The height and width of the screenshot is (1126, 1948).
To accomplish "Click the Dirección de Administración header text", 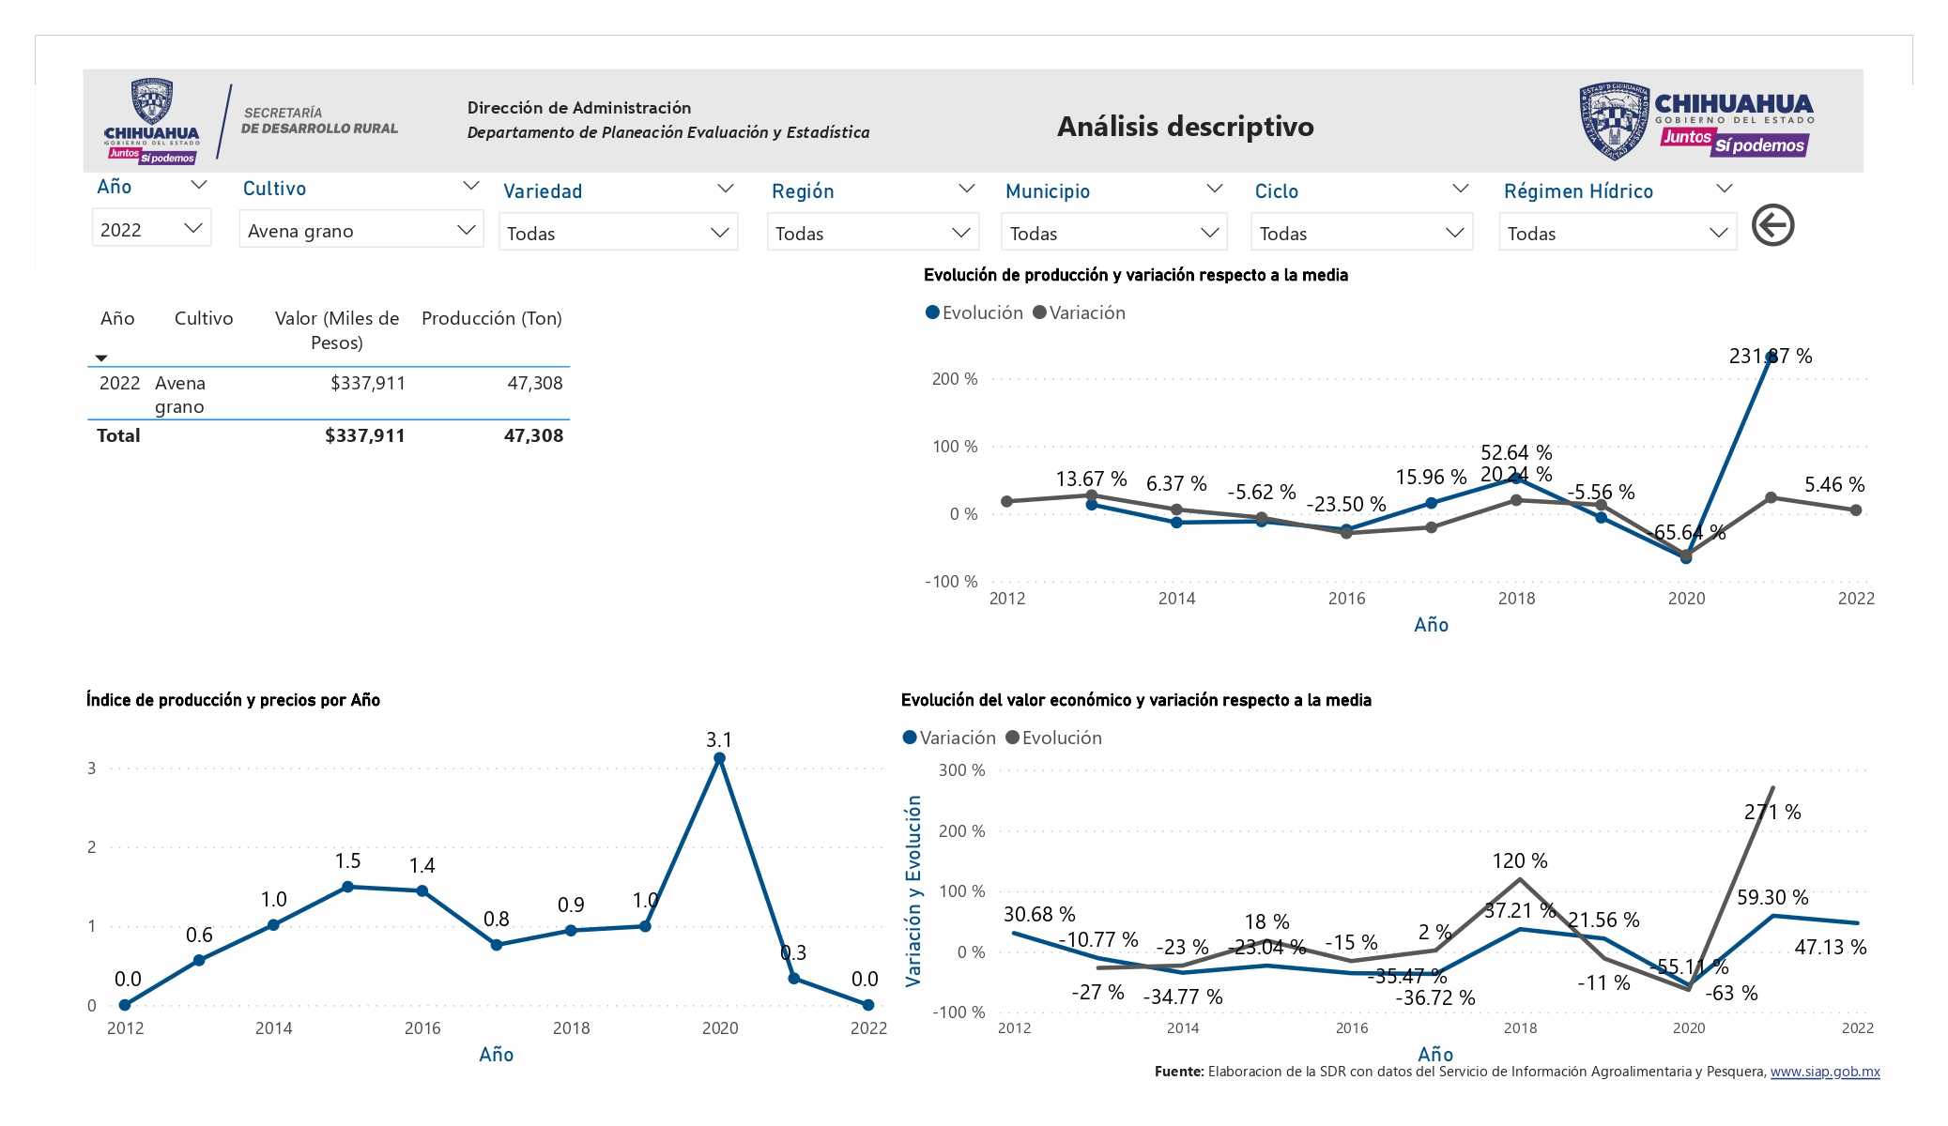I will tap(579, 108).
